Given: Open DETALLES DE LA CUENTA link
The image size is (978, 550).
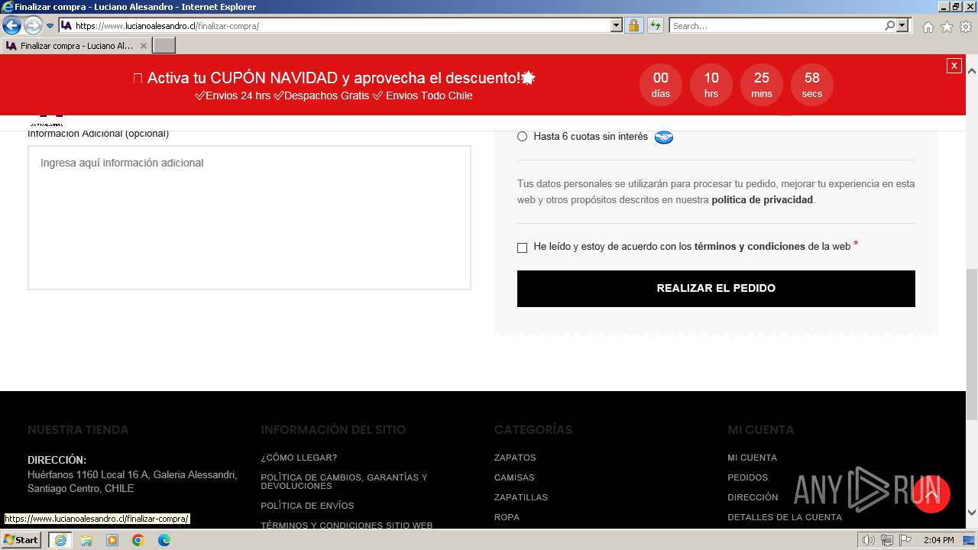Looking at the screenshot, I should pos(785,517).
